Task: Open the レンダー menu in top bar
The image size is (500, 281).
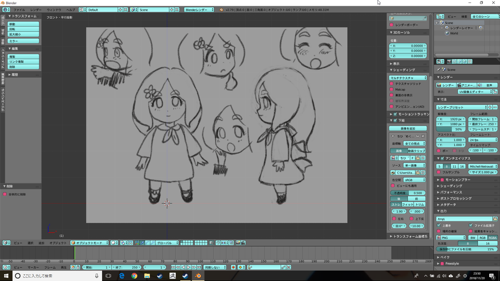Action: coord(36,10)
